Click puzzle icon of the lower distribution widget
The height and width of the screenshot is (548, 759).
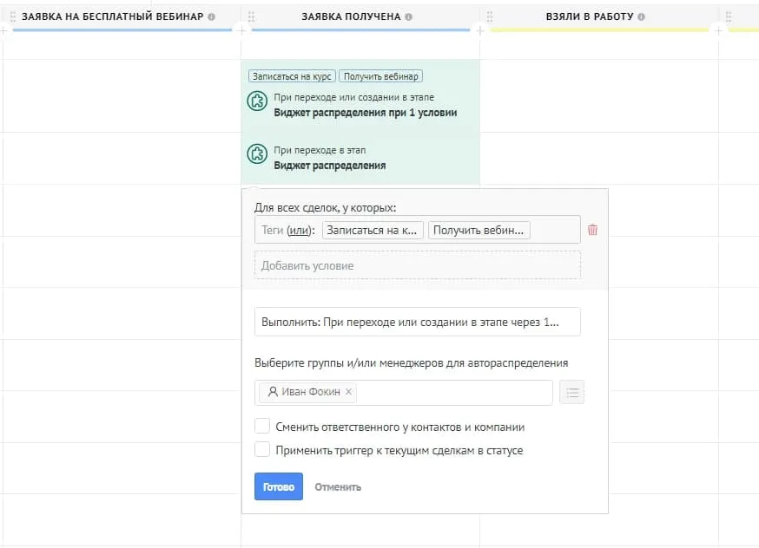coord(257,154)
